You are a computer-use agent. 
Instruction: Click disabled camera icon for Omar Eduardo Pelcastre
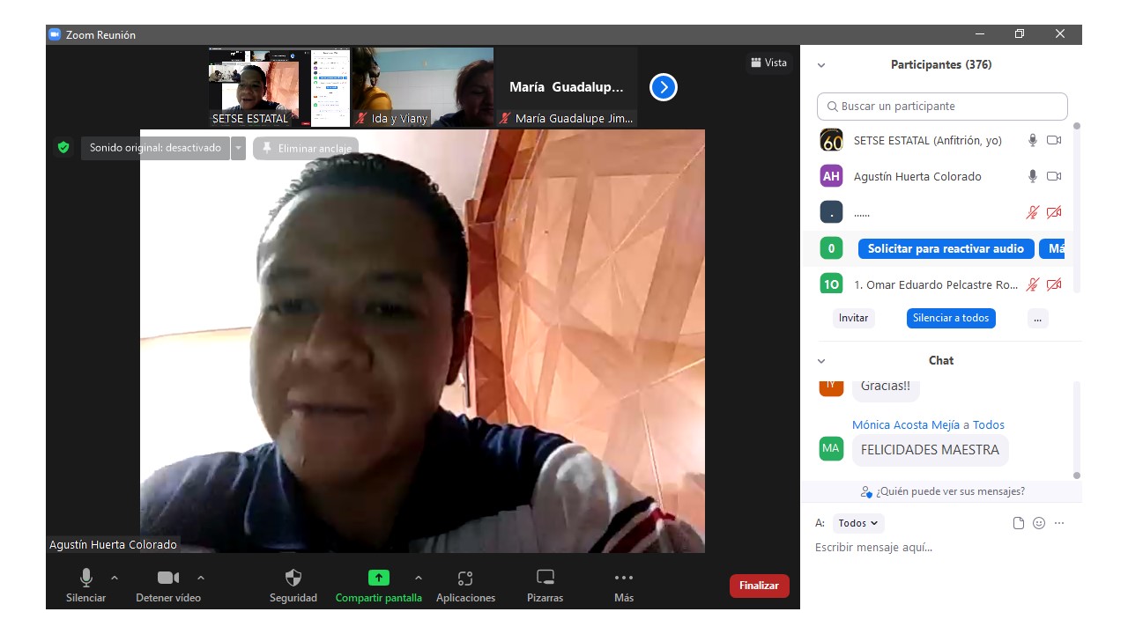[x=1054, y=284]
